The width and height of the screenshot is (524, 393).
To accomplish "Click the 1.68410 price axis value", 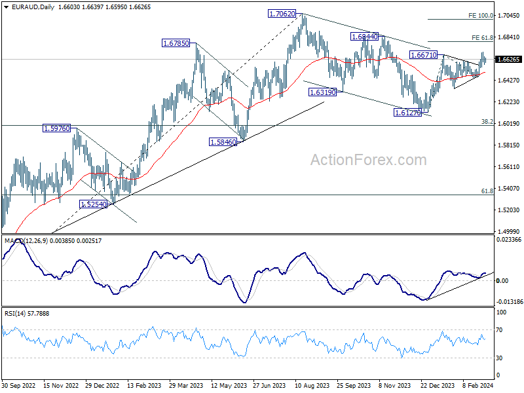I will (509, 37).
